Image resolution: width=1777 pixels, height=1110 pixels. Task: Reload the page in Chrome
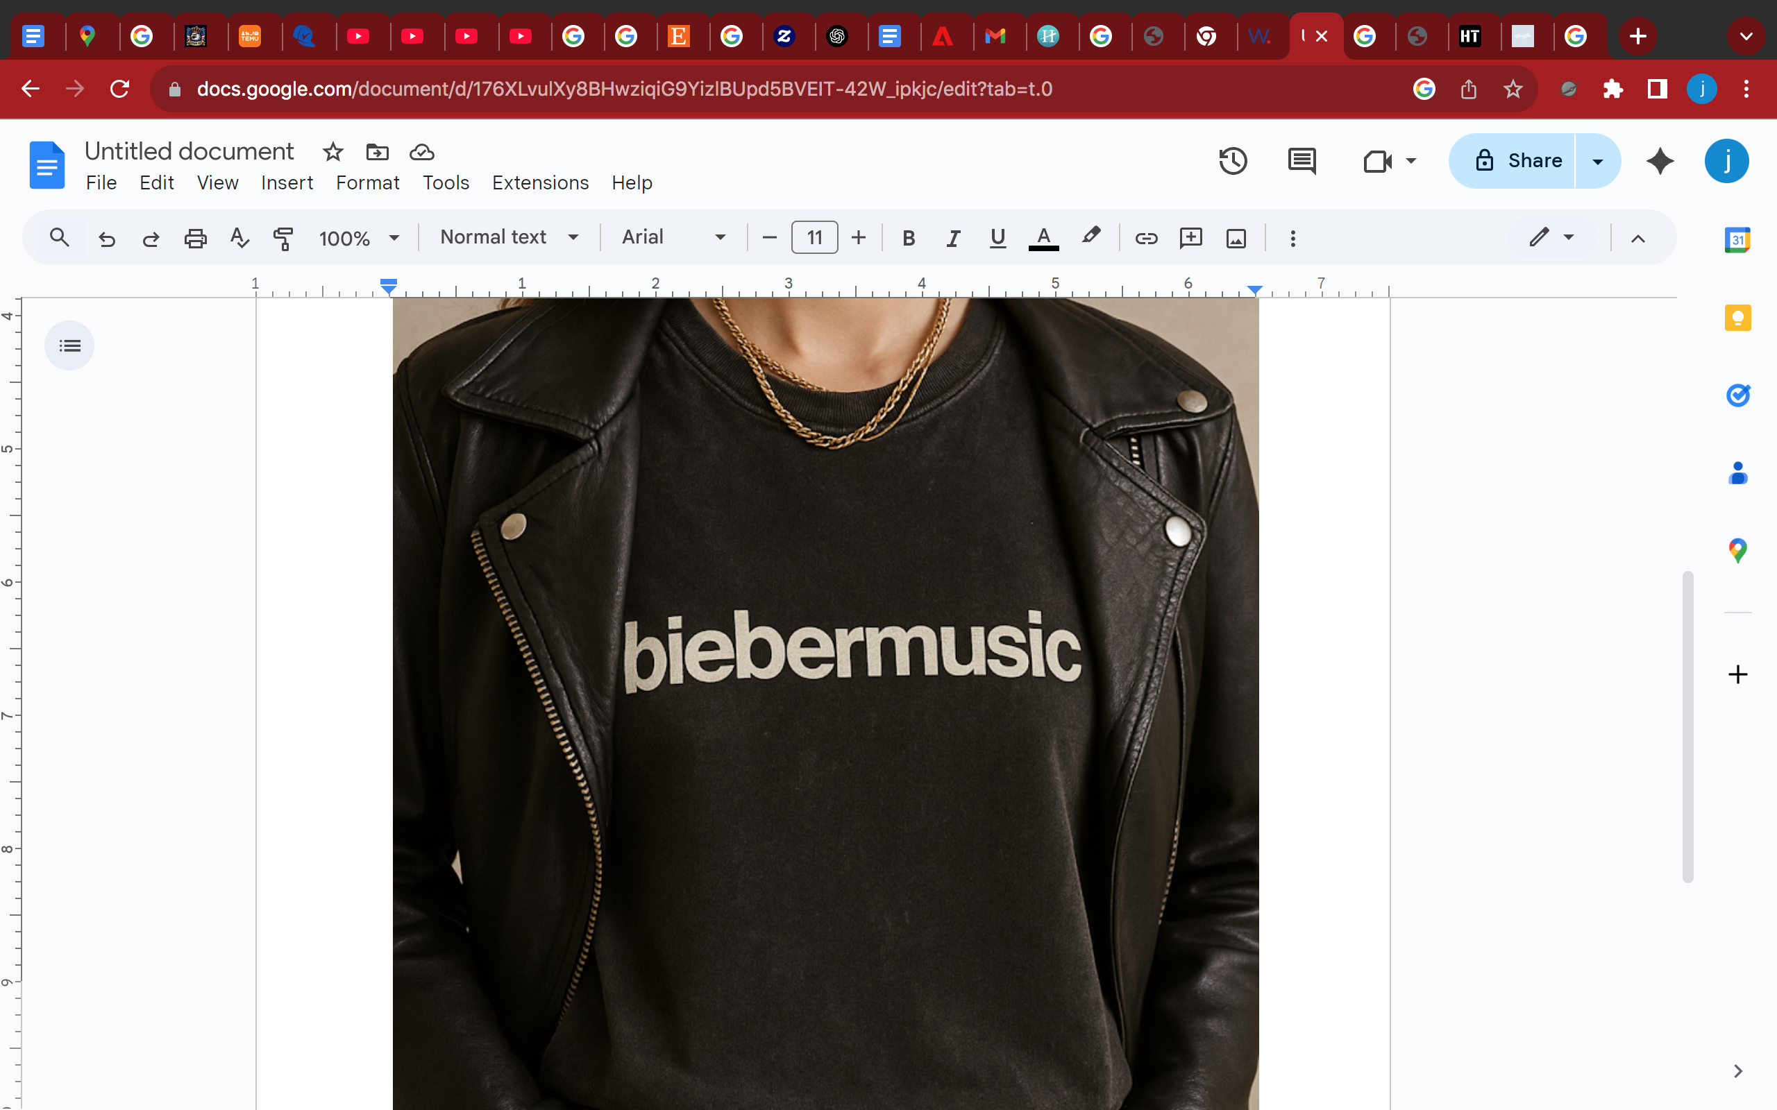click(119, 89)
